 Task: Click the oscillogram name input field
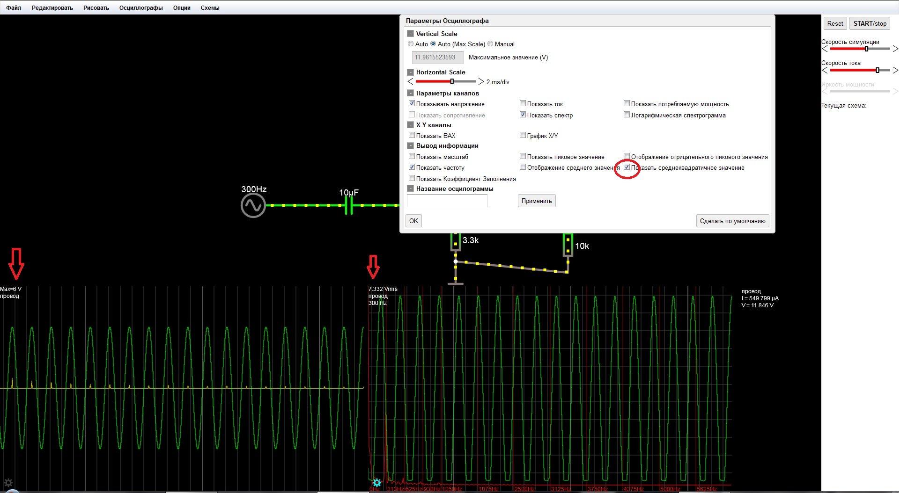point(447,201)
